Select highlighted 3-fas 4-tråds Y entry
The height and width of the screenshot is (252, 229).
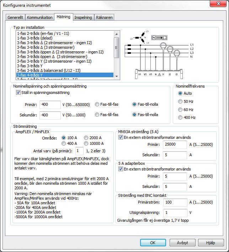click(x=65, y=75)
